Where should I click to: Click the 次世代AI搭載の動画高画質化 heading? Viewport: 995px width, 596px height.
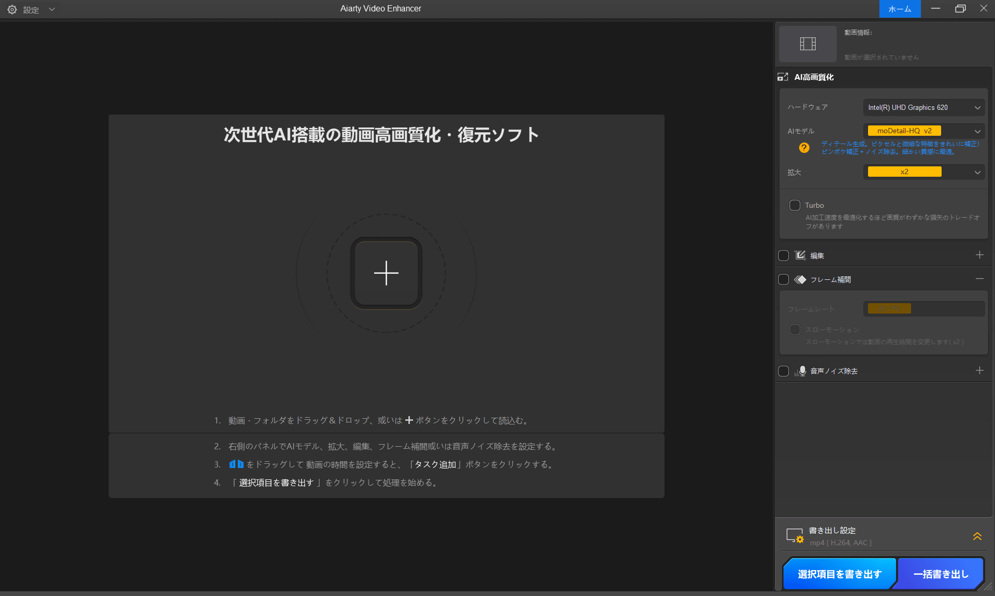point(381,135)
